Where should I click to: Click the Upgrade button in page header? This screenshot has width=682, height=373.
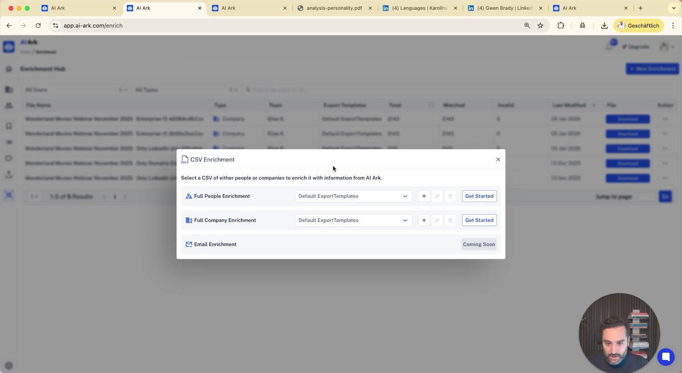[x=636, y=46]
